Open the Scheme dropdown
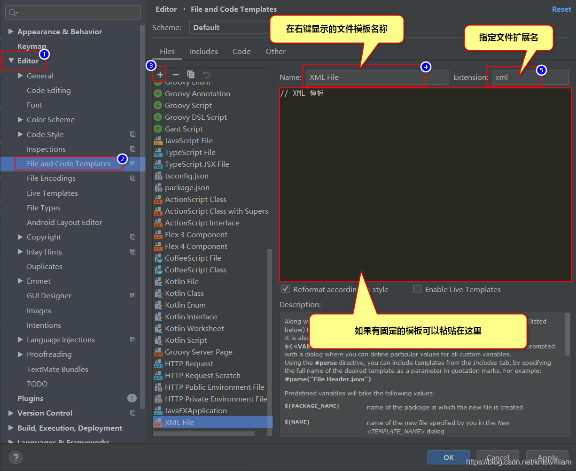Screen dimensions: 576x471 coord(229,27)
